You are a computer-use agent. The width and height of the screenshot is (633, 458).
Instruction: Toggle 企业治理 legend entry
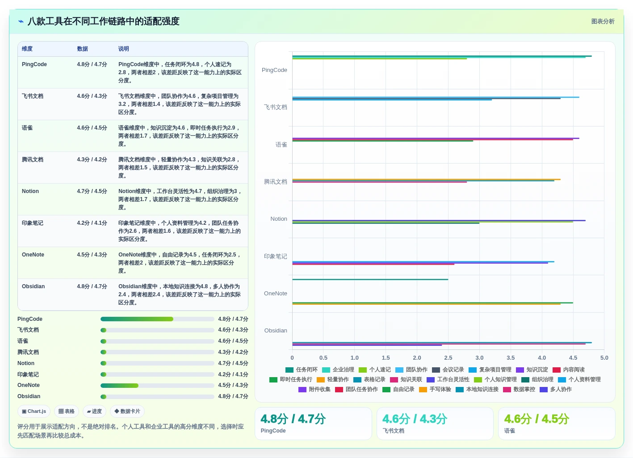coord(338,370)
